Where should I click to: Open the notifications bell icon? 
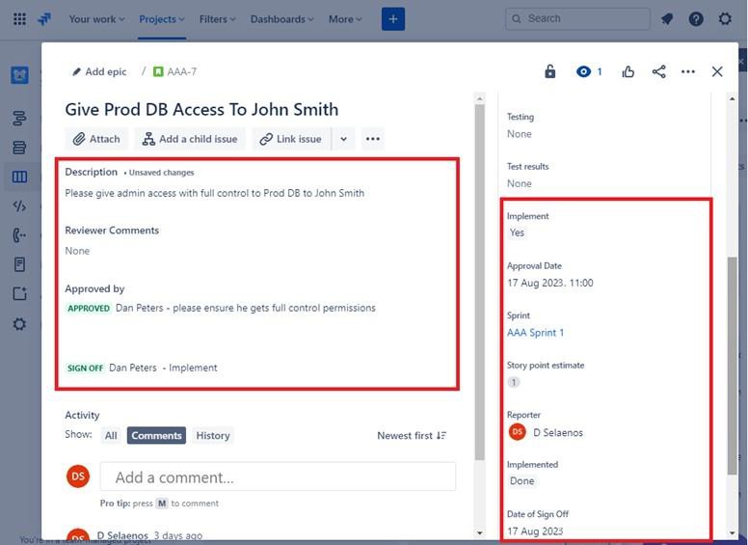click(667, 19)
